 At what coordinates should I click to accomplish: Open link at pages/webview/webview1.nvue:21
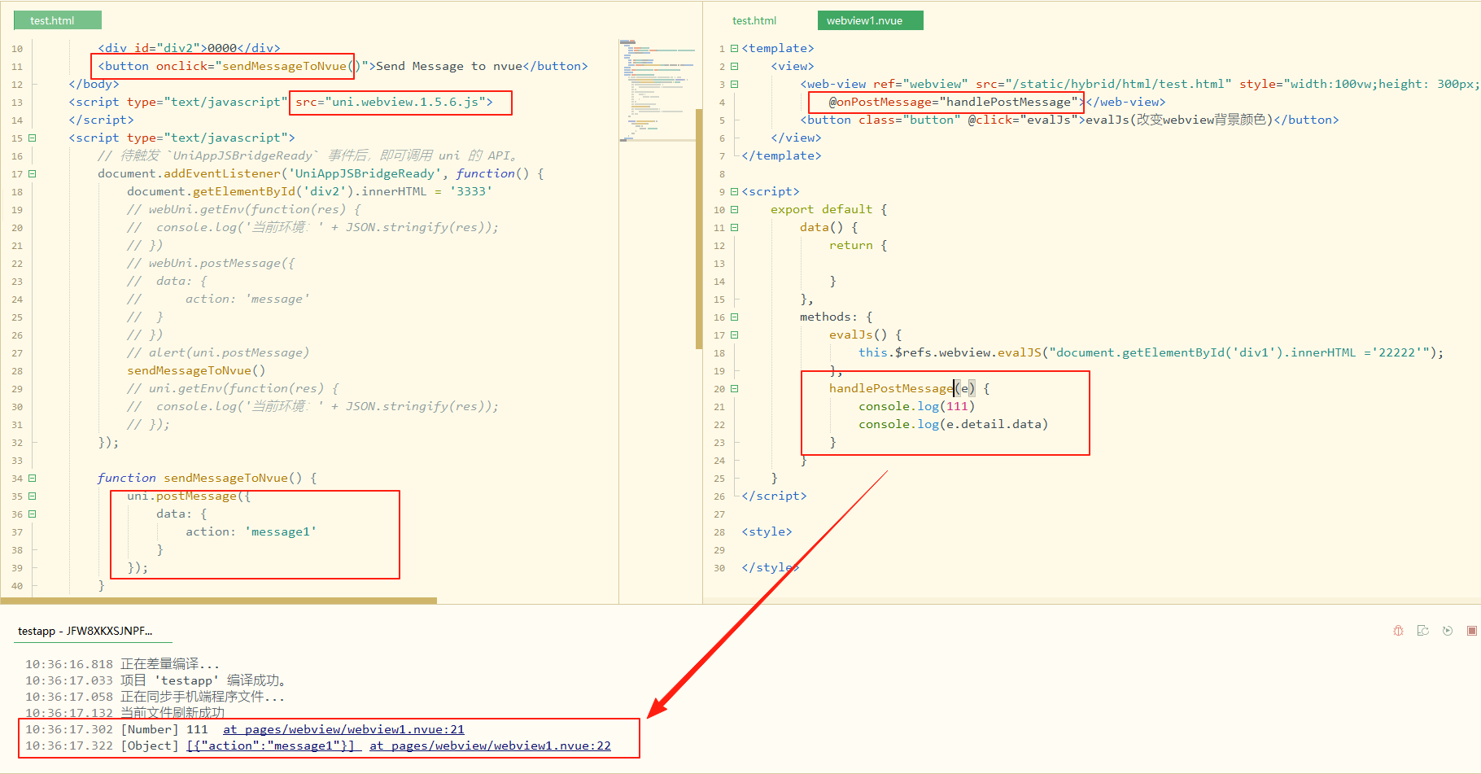[x=343, y=729]
